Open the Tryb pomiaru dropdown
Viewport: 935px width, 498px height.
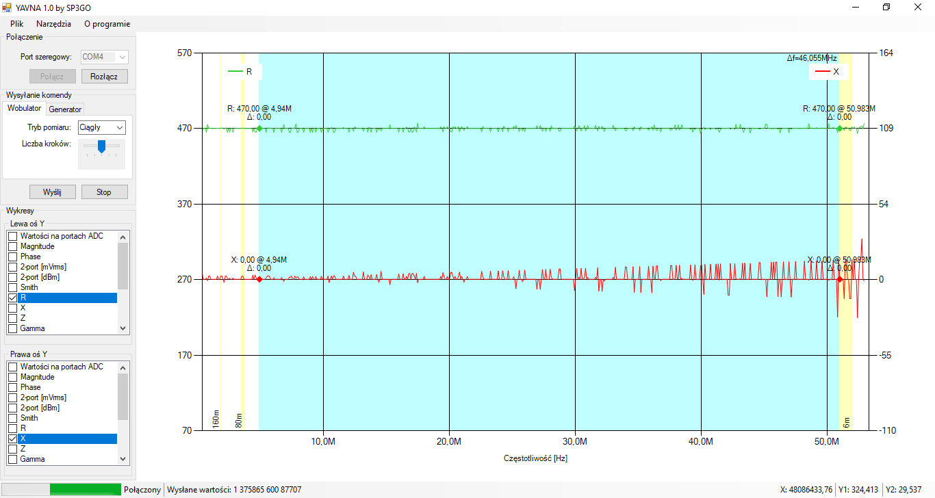pyautogui.click(x=101, y=127)
